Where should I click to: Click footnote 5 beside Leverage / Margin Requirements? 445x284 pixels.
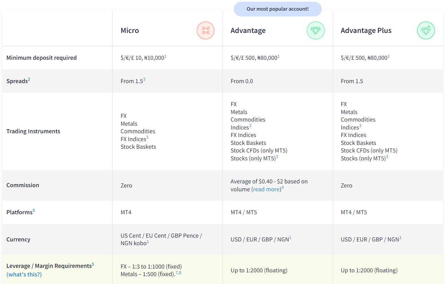[x=93, y=264]
